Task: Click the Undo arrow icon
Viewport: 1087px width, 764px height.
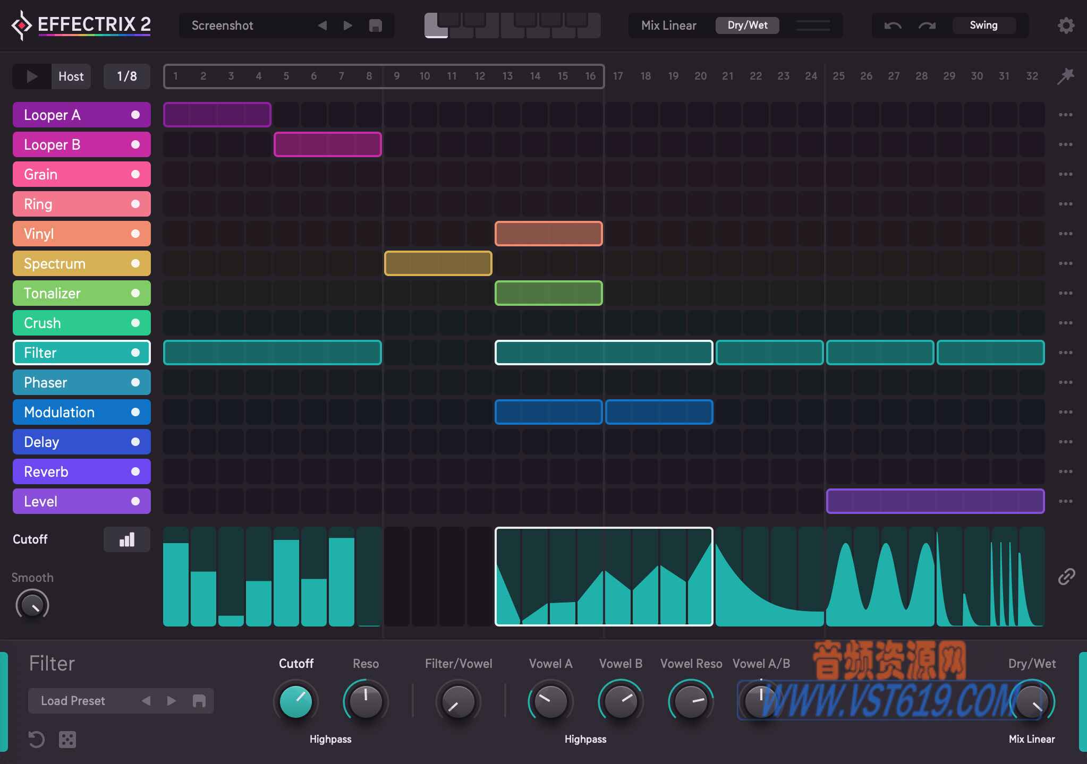Action: [893, 24]
